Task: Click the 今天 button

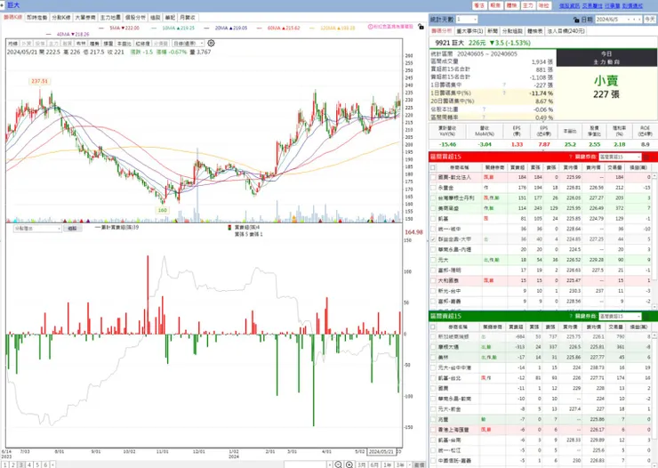Action: [x=650, y=20]
